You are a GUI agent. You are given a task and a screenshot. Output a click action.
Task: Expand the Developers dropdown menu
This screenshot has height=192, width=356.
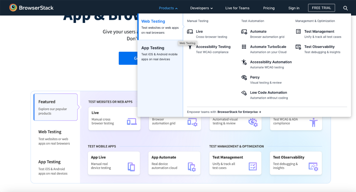coord(201,8)
